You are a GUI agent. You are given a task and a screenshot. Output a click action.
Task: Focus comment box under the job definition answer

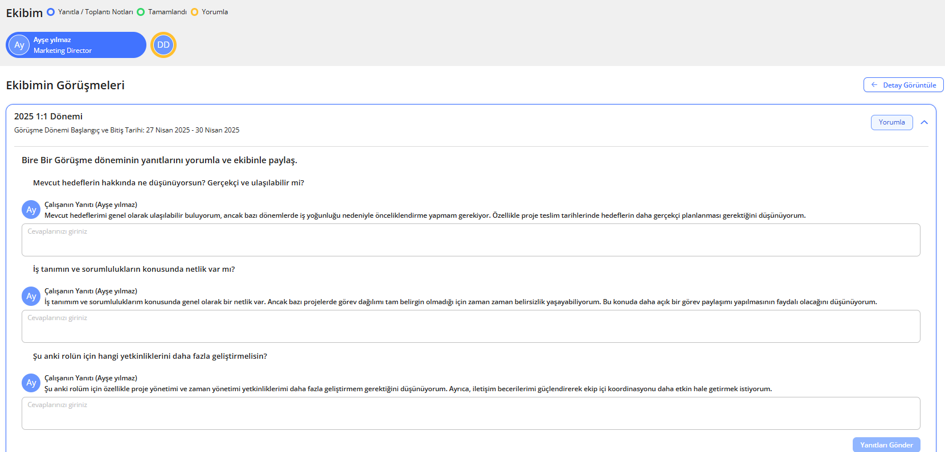click(x=471, y=326)
